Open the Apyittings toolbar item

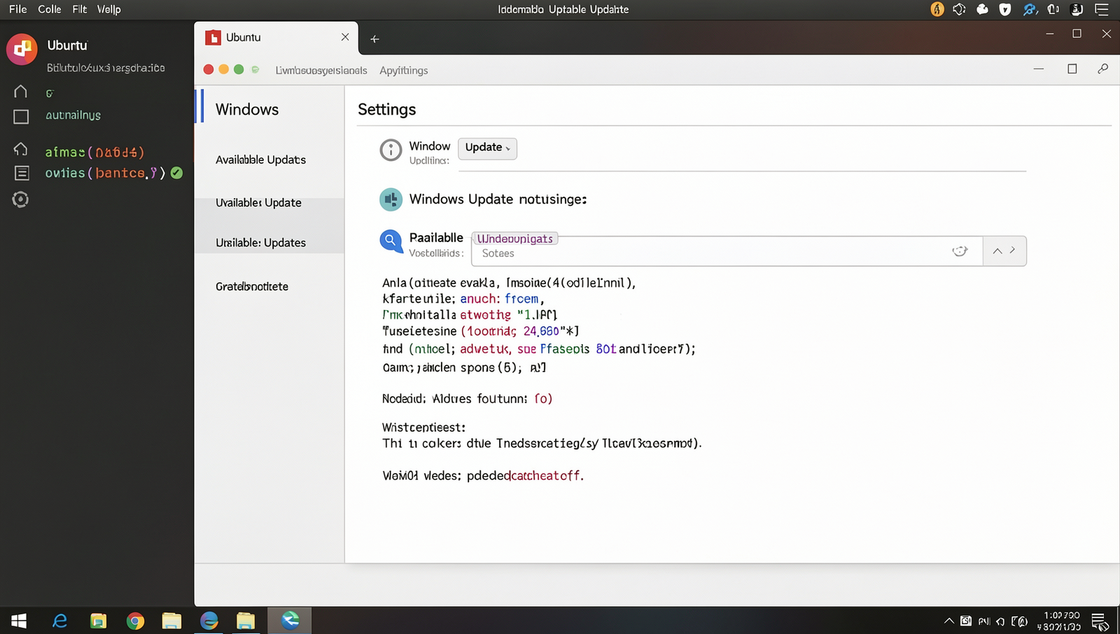[404, 71]
